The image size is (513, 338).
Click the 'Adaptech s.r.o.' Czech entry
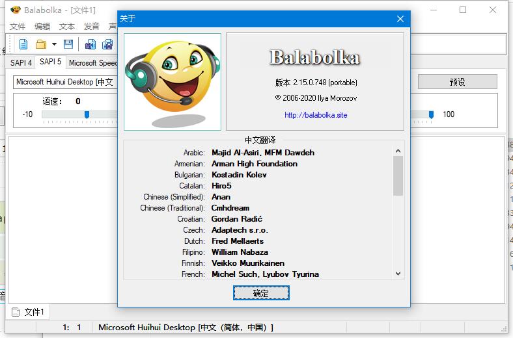240,230
